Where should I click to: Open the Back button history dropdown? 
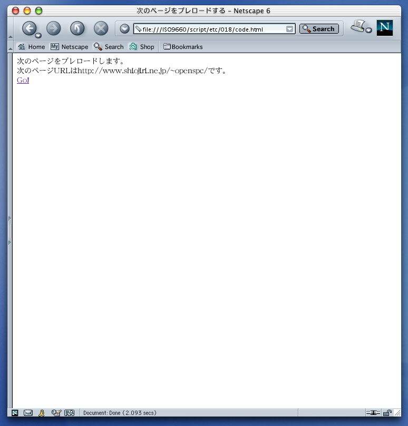pyautogui.click(x=38, y=35)
